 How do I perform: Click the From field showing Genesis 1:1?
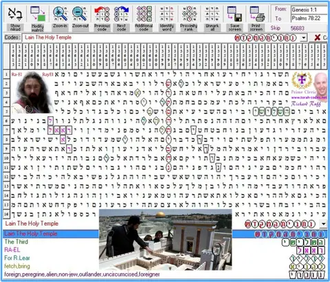pos(309,10)
